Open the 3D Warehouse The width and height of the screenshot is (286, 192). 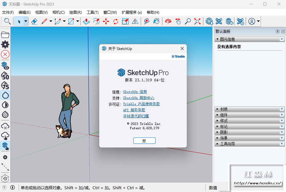click(209, 21)
